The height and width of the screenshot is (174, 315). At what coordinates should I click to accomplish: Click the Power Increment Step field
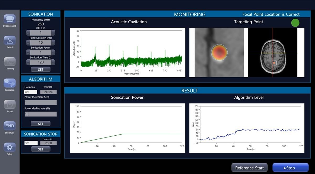40,103
